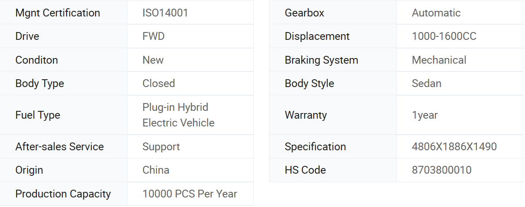Click the FWD drive value
The width and height of the screenshot is (525, 207).
click(153, 36)
